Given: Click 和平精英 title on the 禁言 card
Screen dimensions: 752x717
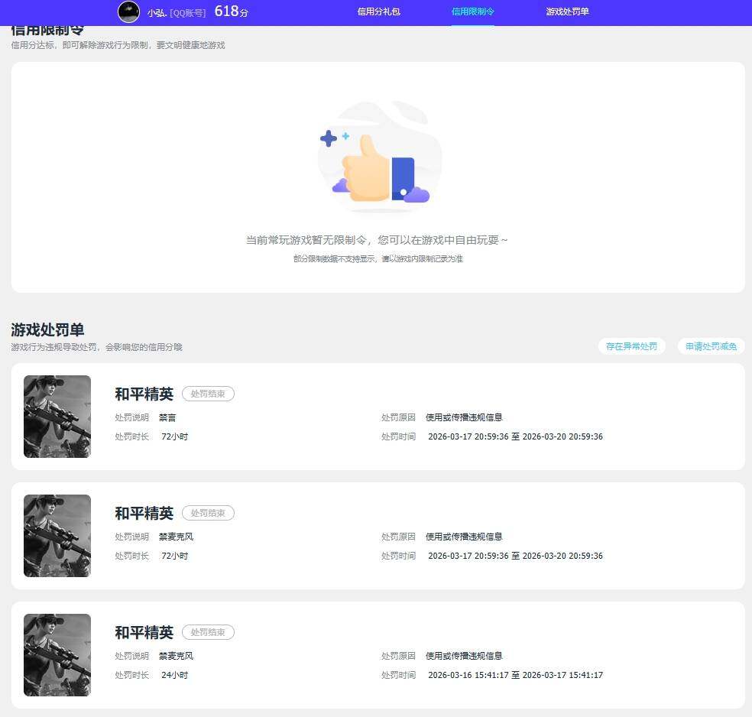Looking at the screenshot, I should [x=144, y=394].
